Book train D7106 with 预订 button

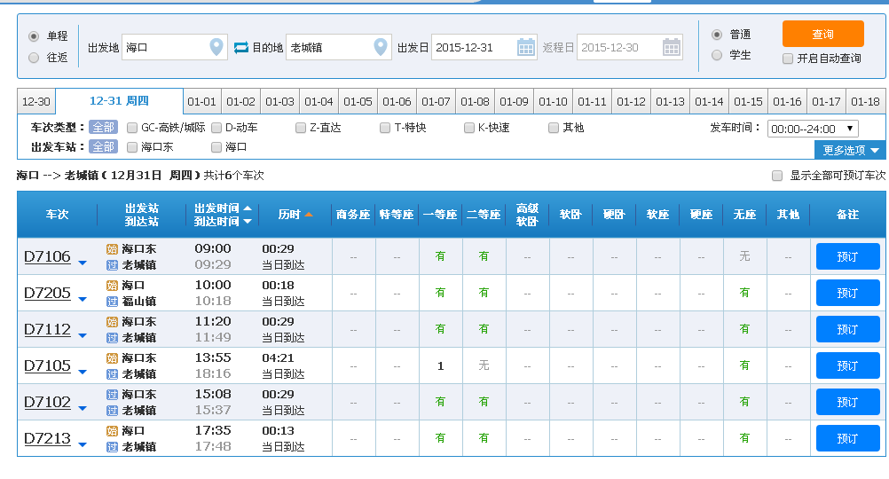[847, 256]
